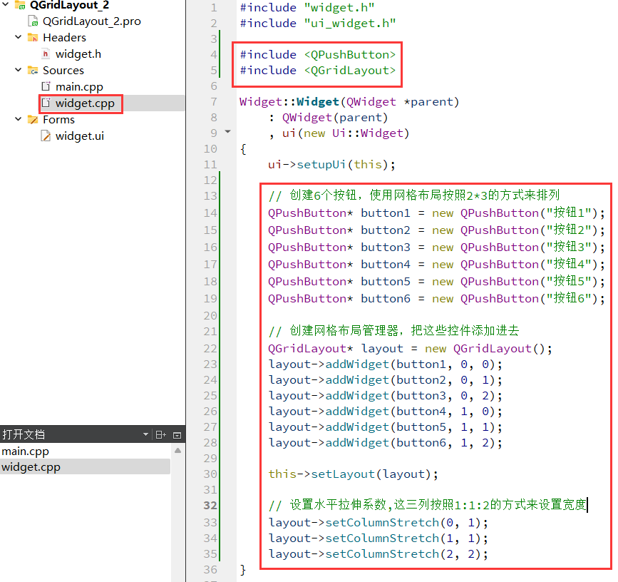Open the 打开文档 panel dropdown arrow
This screenshot has height=582, width=618.
click(145, 434)
